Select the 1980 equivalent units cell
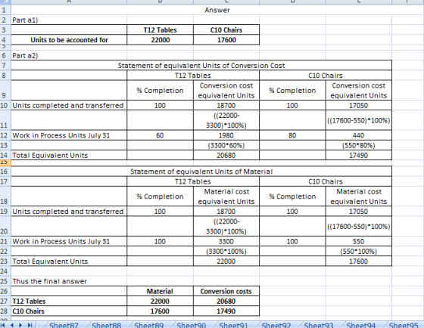424x328 pixels. click(x=226, y=135)
